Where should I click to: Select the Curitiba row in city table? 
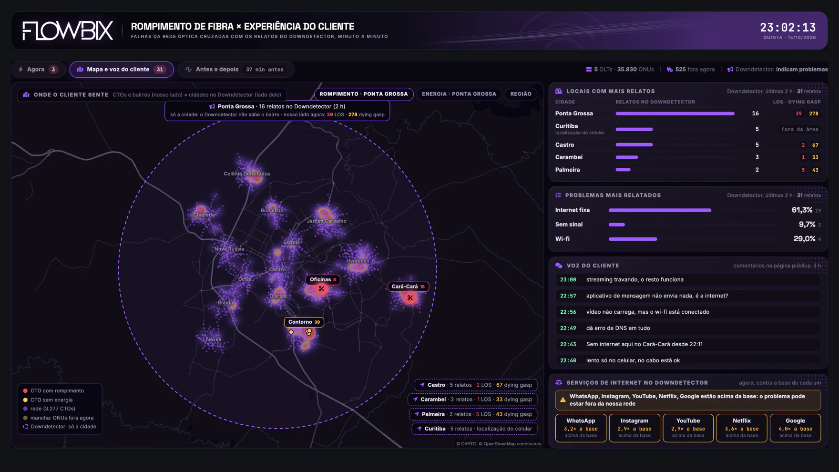[x=688, y=129]
